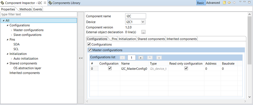
Task: Click the new note icon in toolbar
Action: pos(224,3)
